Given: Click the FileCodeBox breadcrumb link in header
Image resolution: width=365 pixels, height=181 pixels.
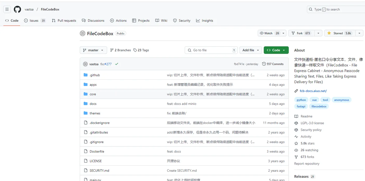Looking at the screenshot, I should point(50,9).
